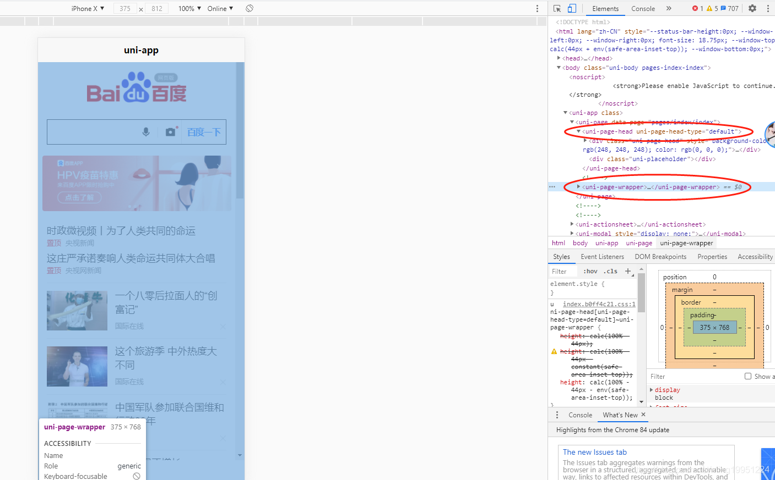Expand the display computed property
The width and height of the screenshot is (775, 480).
pyautogui.click(x=652, y=390)
